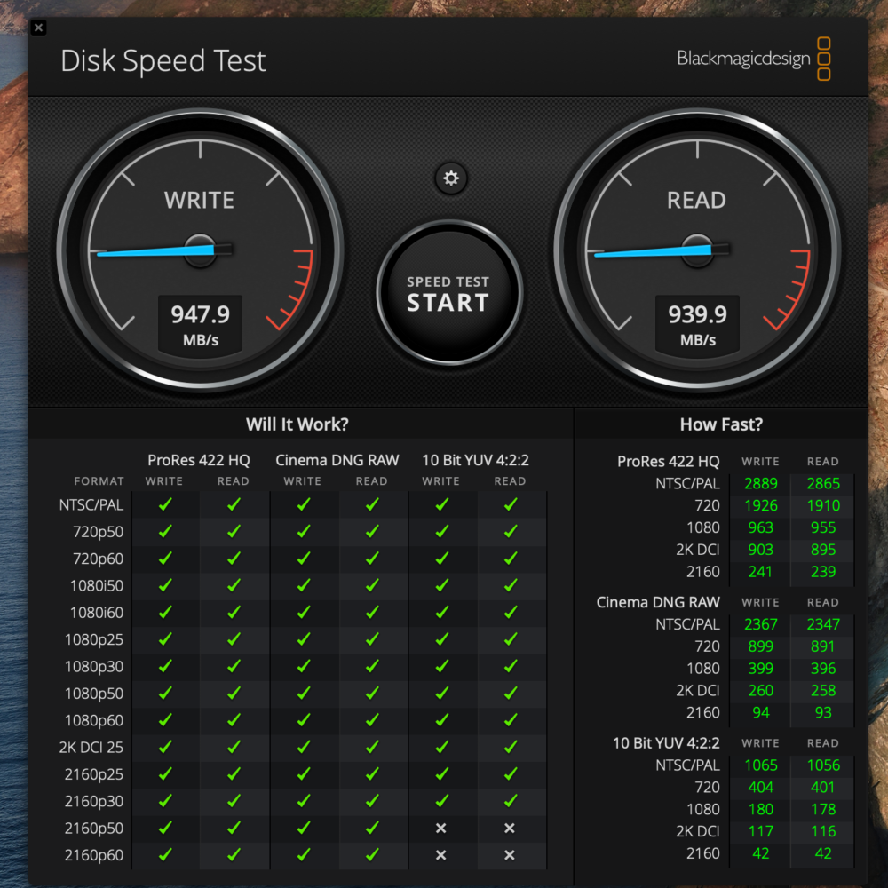Click the Cinema DNG 2K DCI read value 258
The height and width of the screenshot is (888, 888).
pos(823,691)
